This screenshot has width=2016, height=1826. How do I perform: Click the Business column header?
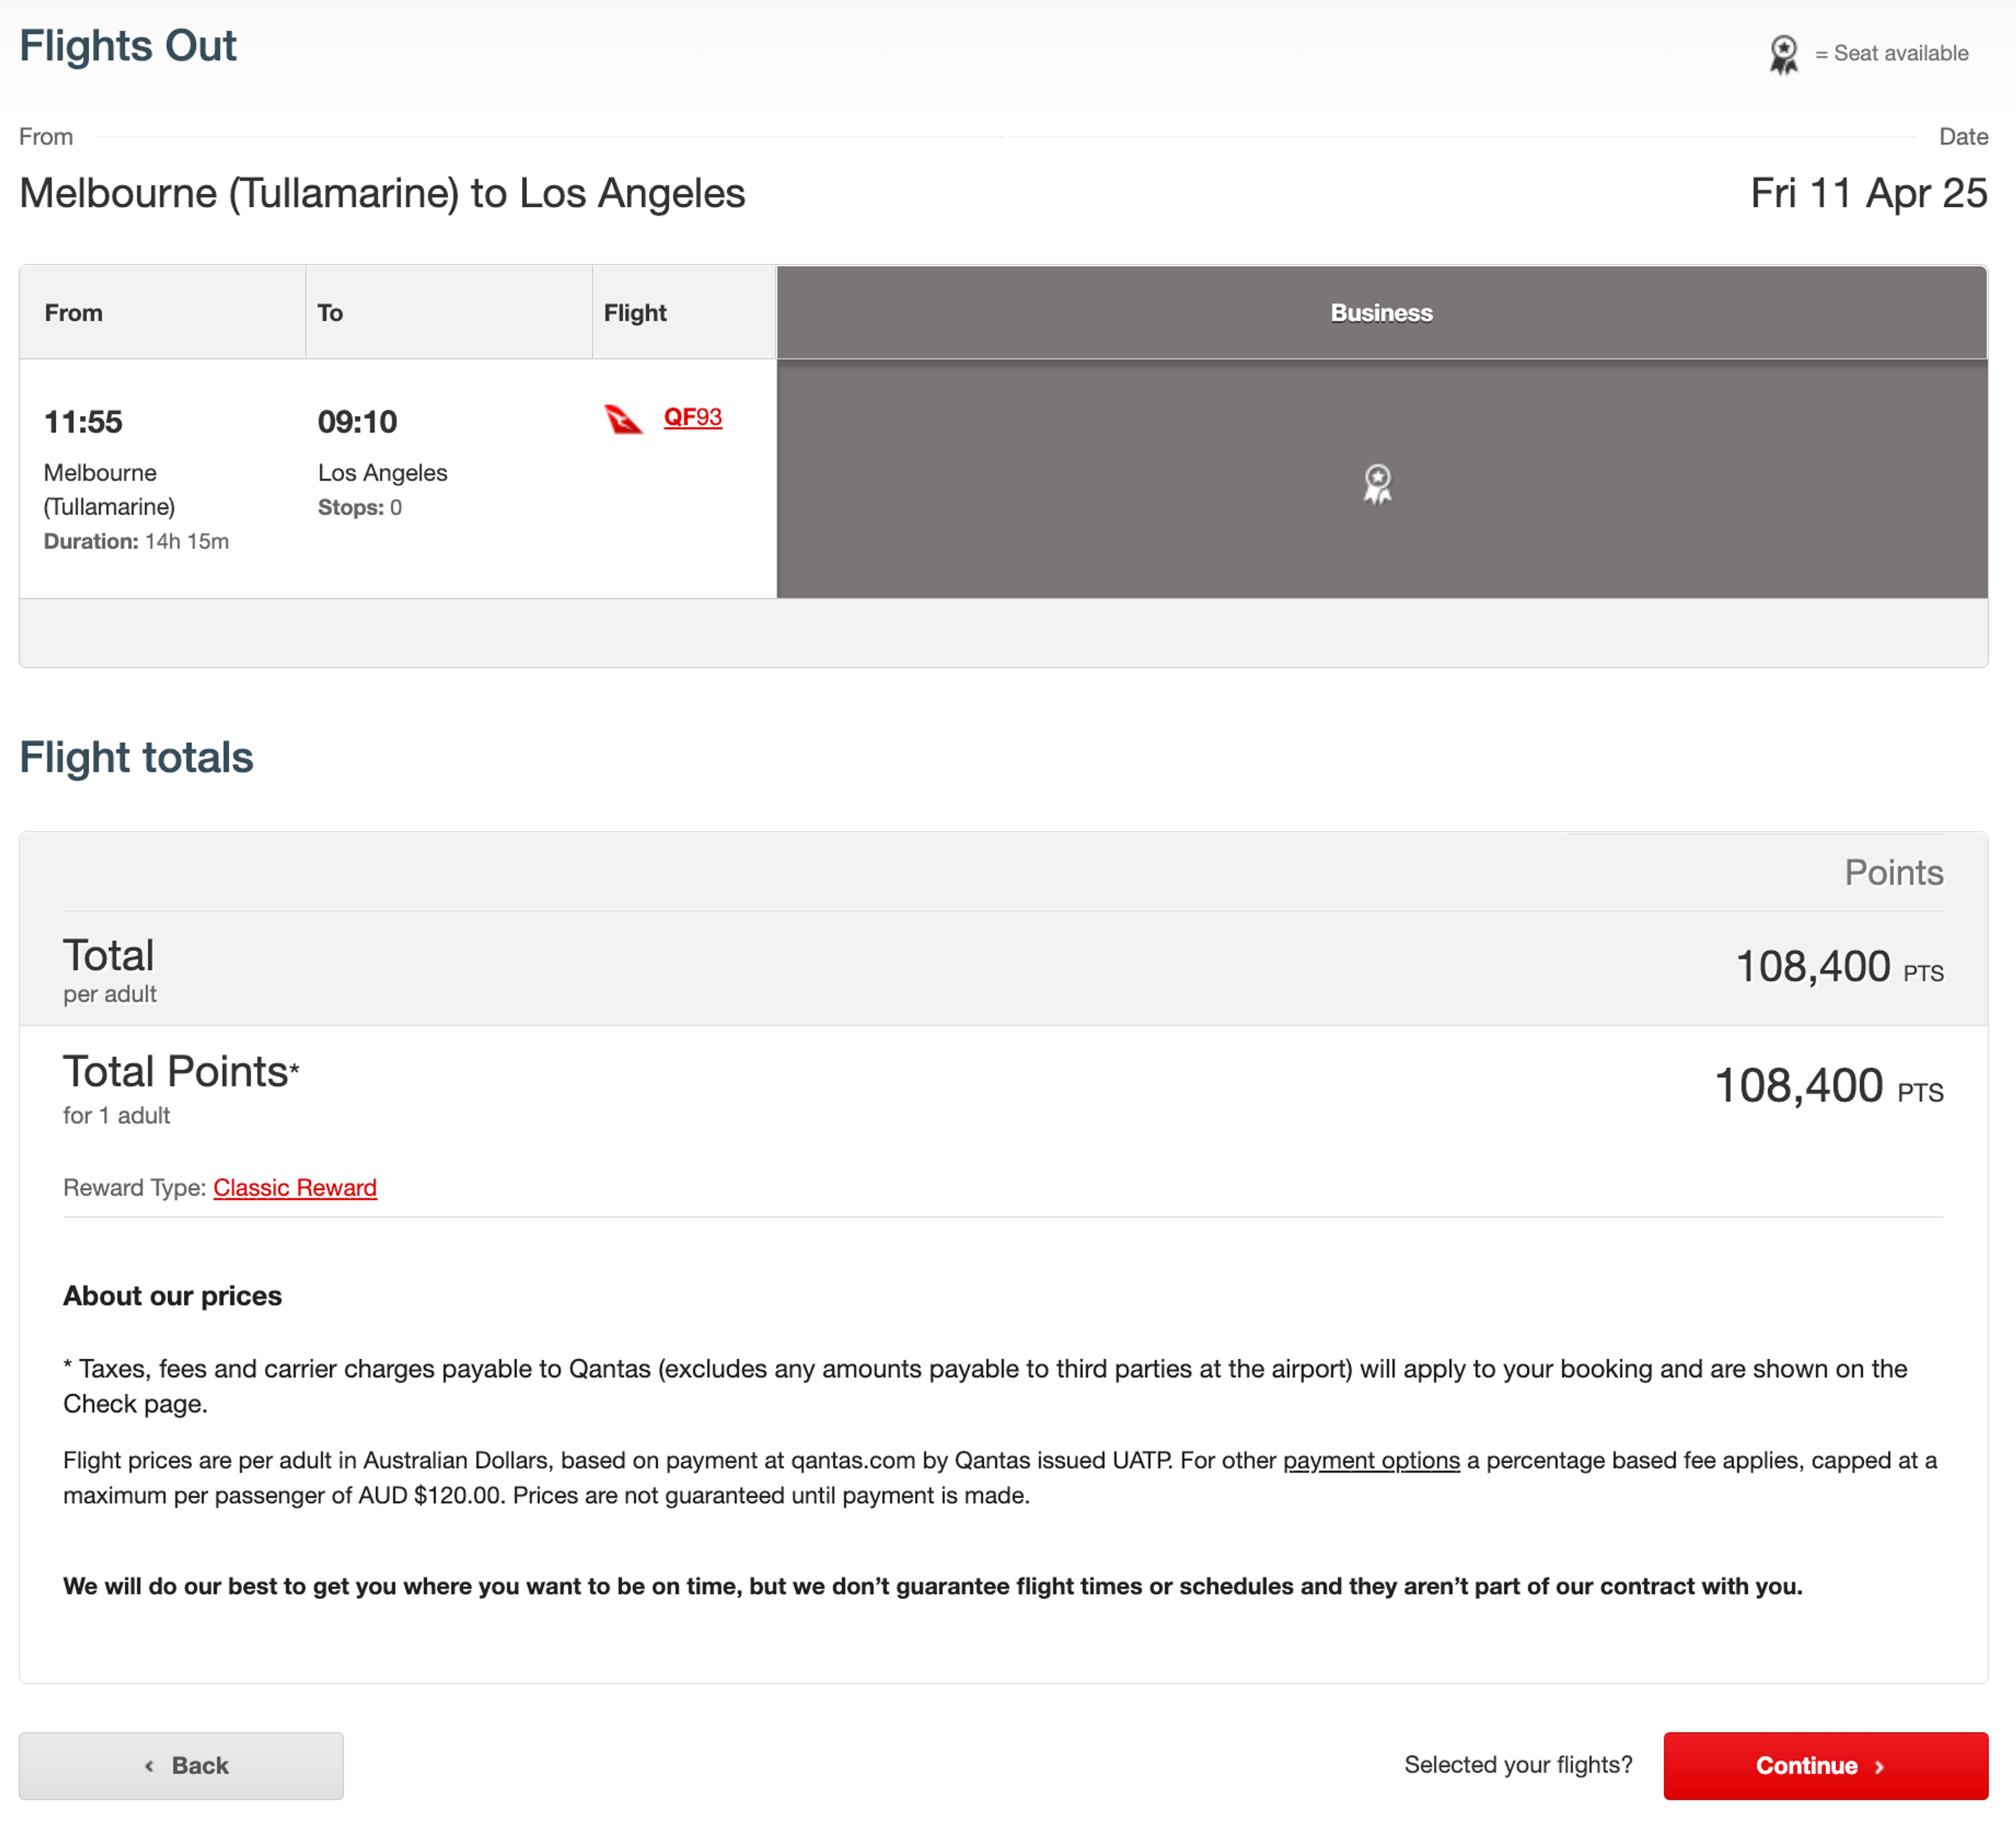1380,313
